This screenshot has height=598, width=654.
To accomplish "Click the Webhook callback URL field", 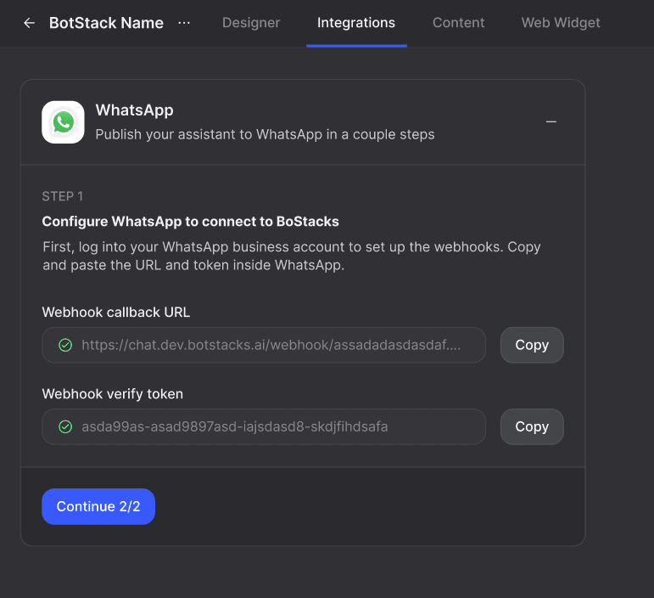I will click(264, 345).
